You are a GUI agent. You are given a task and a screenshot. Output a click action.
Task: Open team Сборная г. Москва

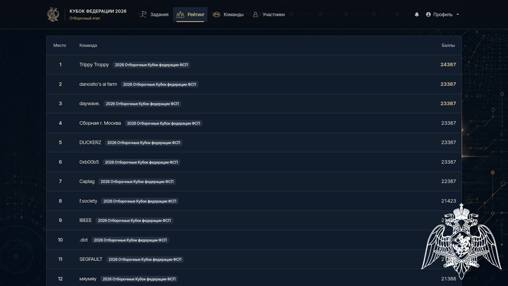click(x=100, y=123)
